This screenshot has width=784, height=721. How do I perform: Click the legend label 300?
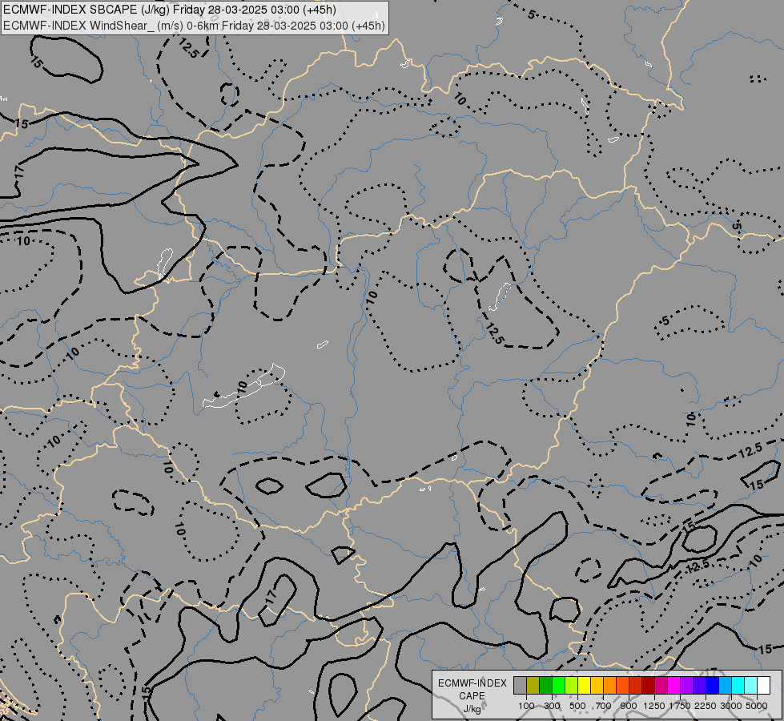(552, 706)
